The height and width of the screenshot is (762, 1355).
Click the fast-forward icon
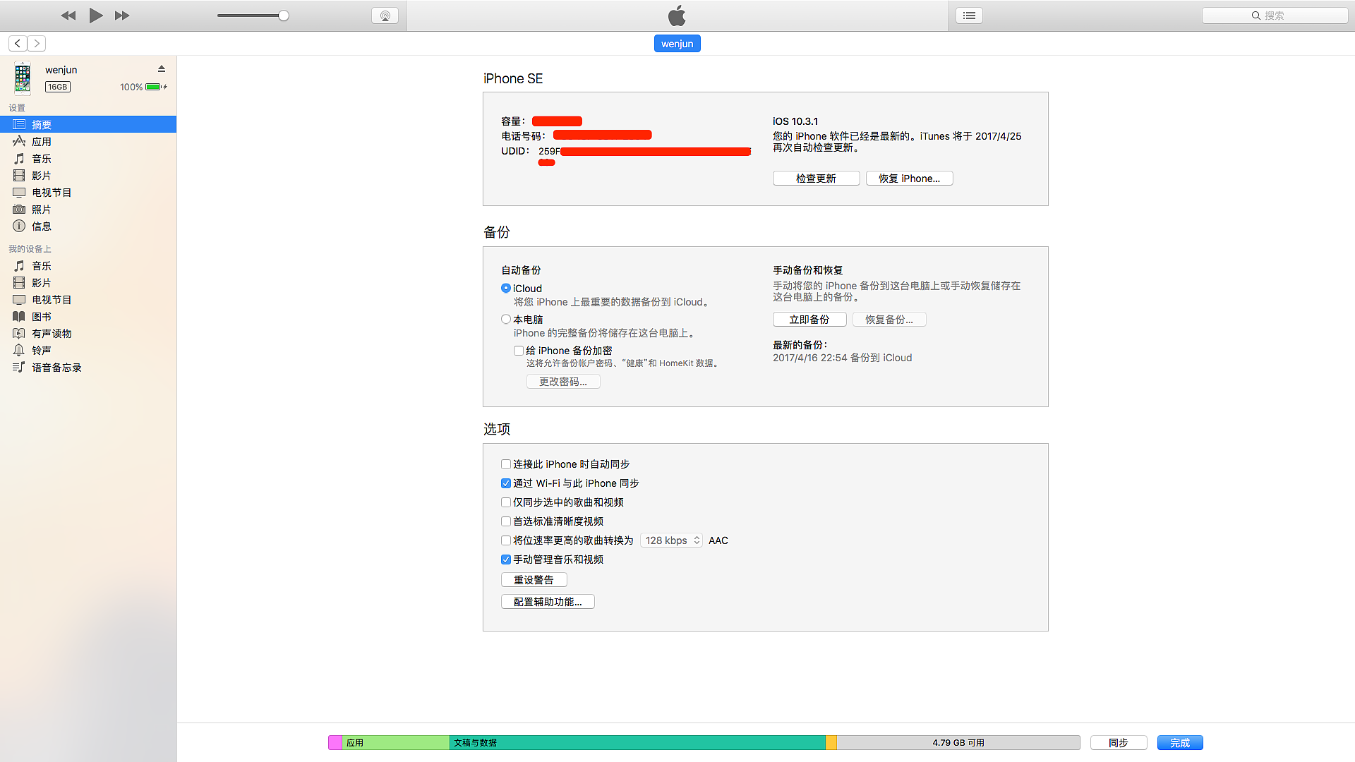[x=122, y=16]
